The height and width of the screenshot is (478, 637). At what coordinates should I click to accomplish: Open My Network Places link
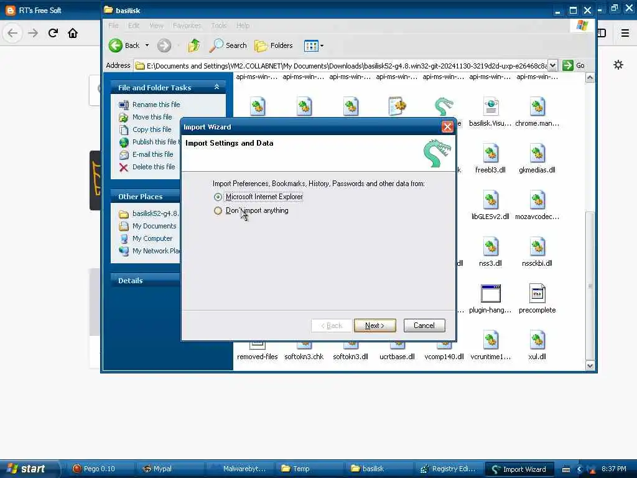156,251
